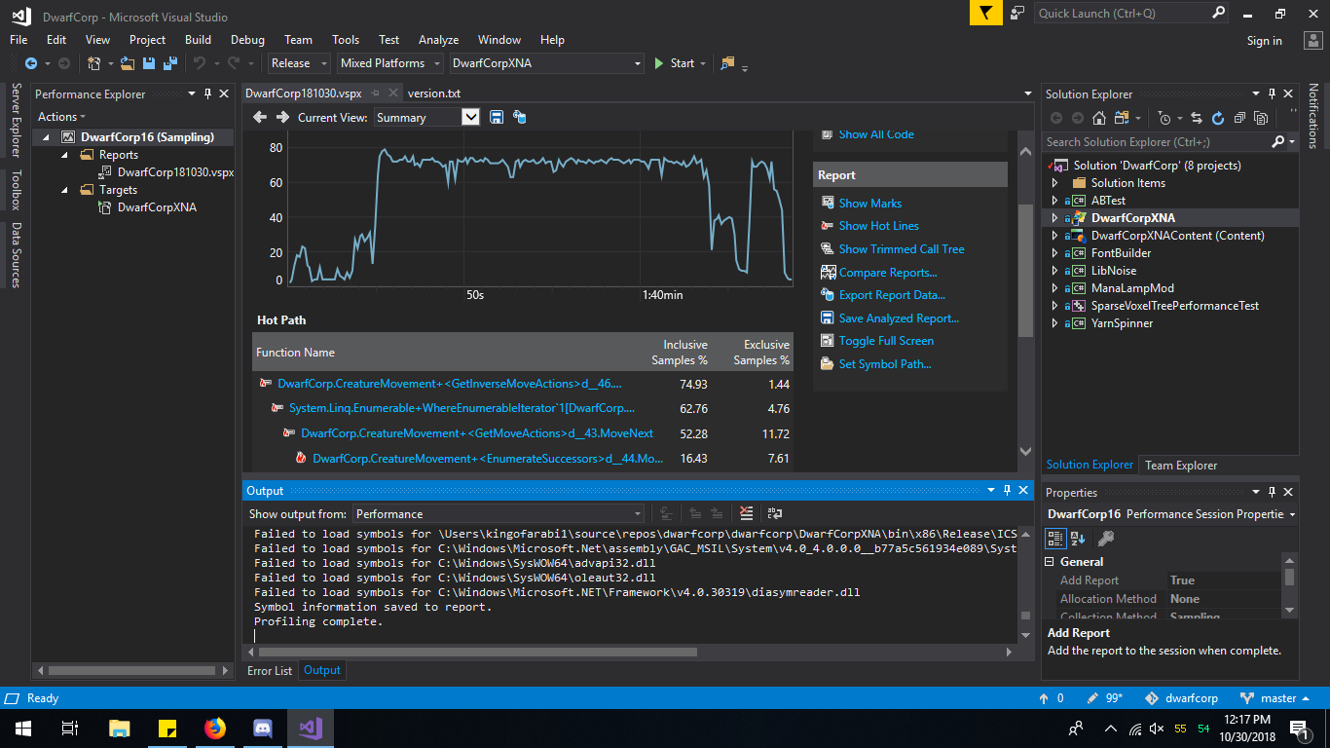
Task: Click the Open File folder icon
Action: point(129,63)
